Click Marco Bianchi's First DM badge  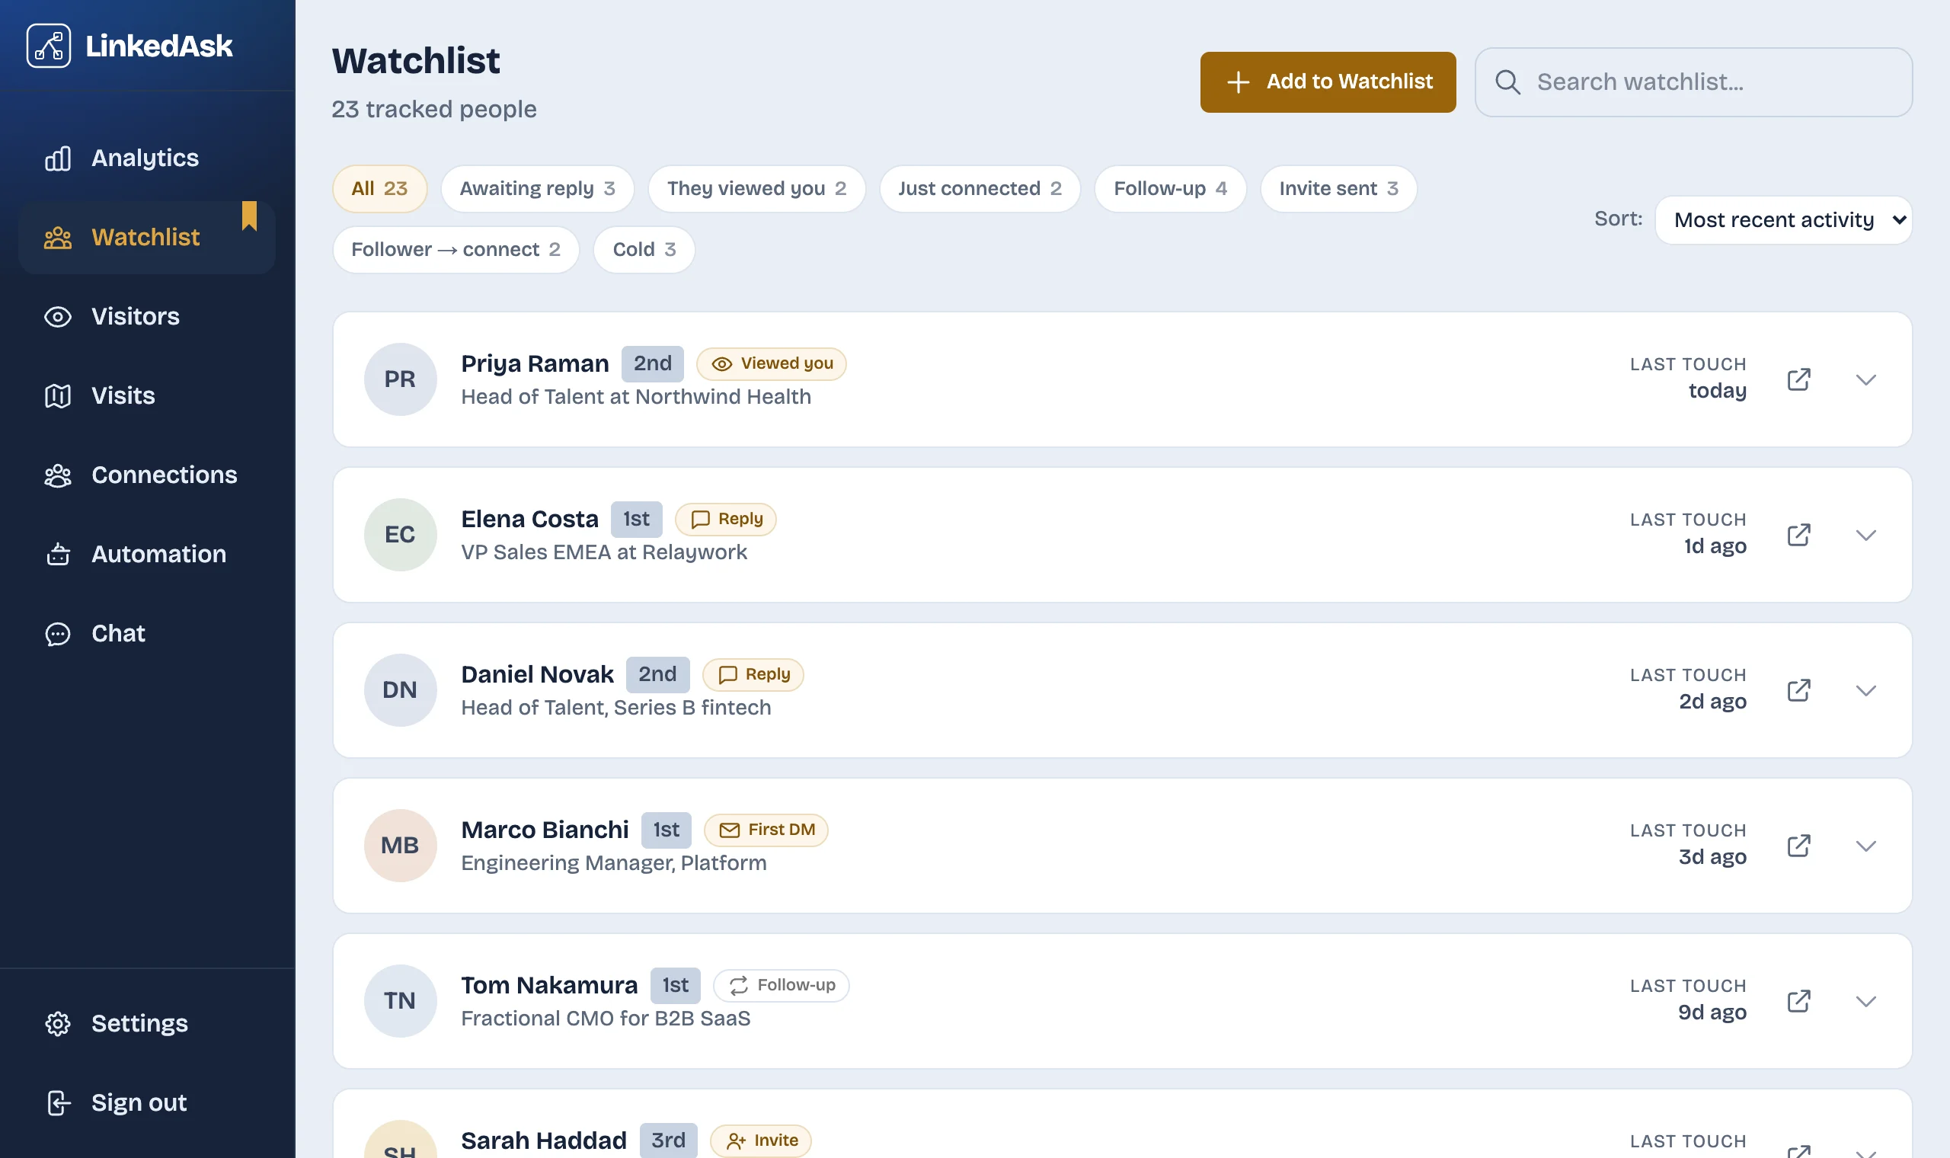coord(766,830)
